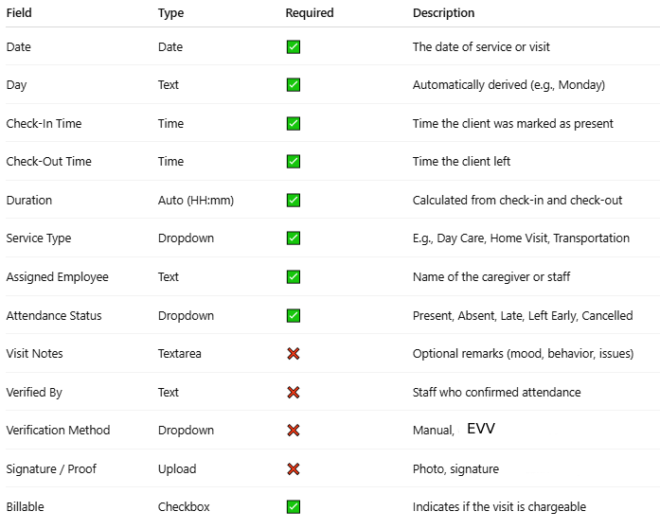660x529 pixels.
Task: Click the EVV text in Verification Method row
Action: [481, 429]
